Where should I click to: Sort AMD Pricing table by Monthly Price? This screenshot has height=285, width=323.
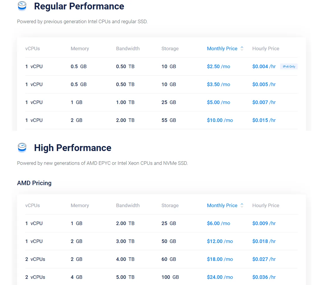coord(222,205)
